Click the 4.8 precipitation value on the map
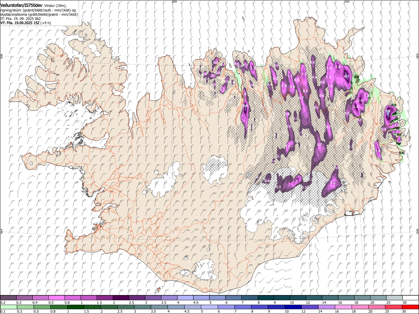This screenshot has height=314, width=419. 245,106
